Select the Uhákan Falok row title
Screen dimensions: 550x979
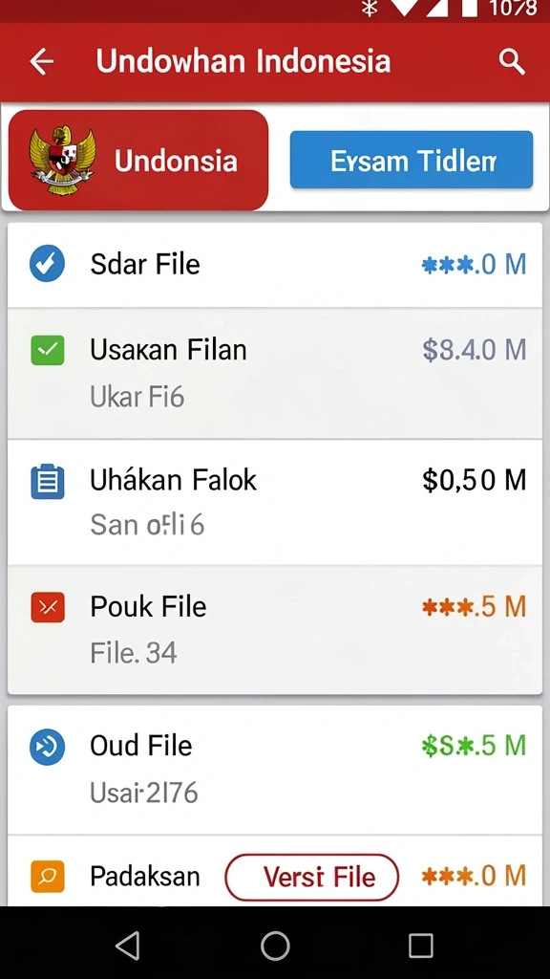point(174,480)
